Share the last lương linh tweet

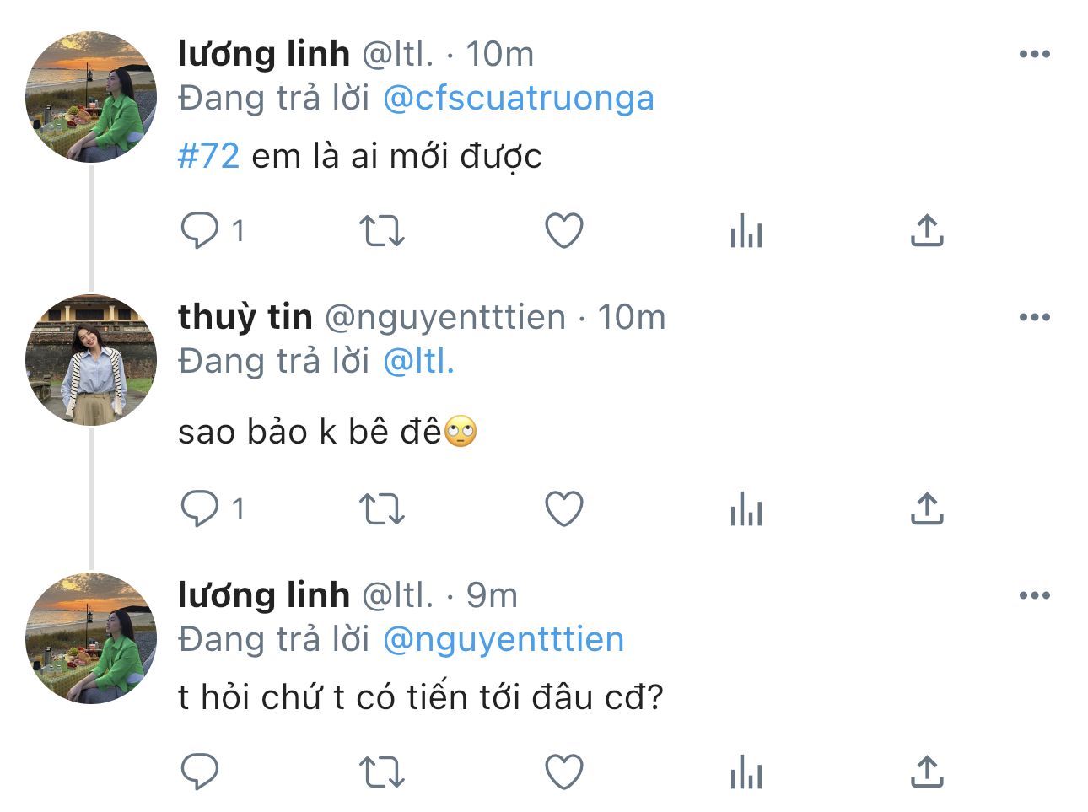pos(927,772)
